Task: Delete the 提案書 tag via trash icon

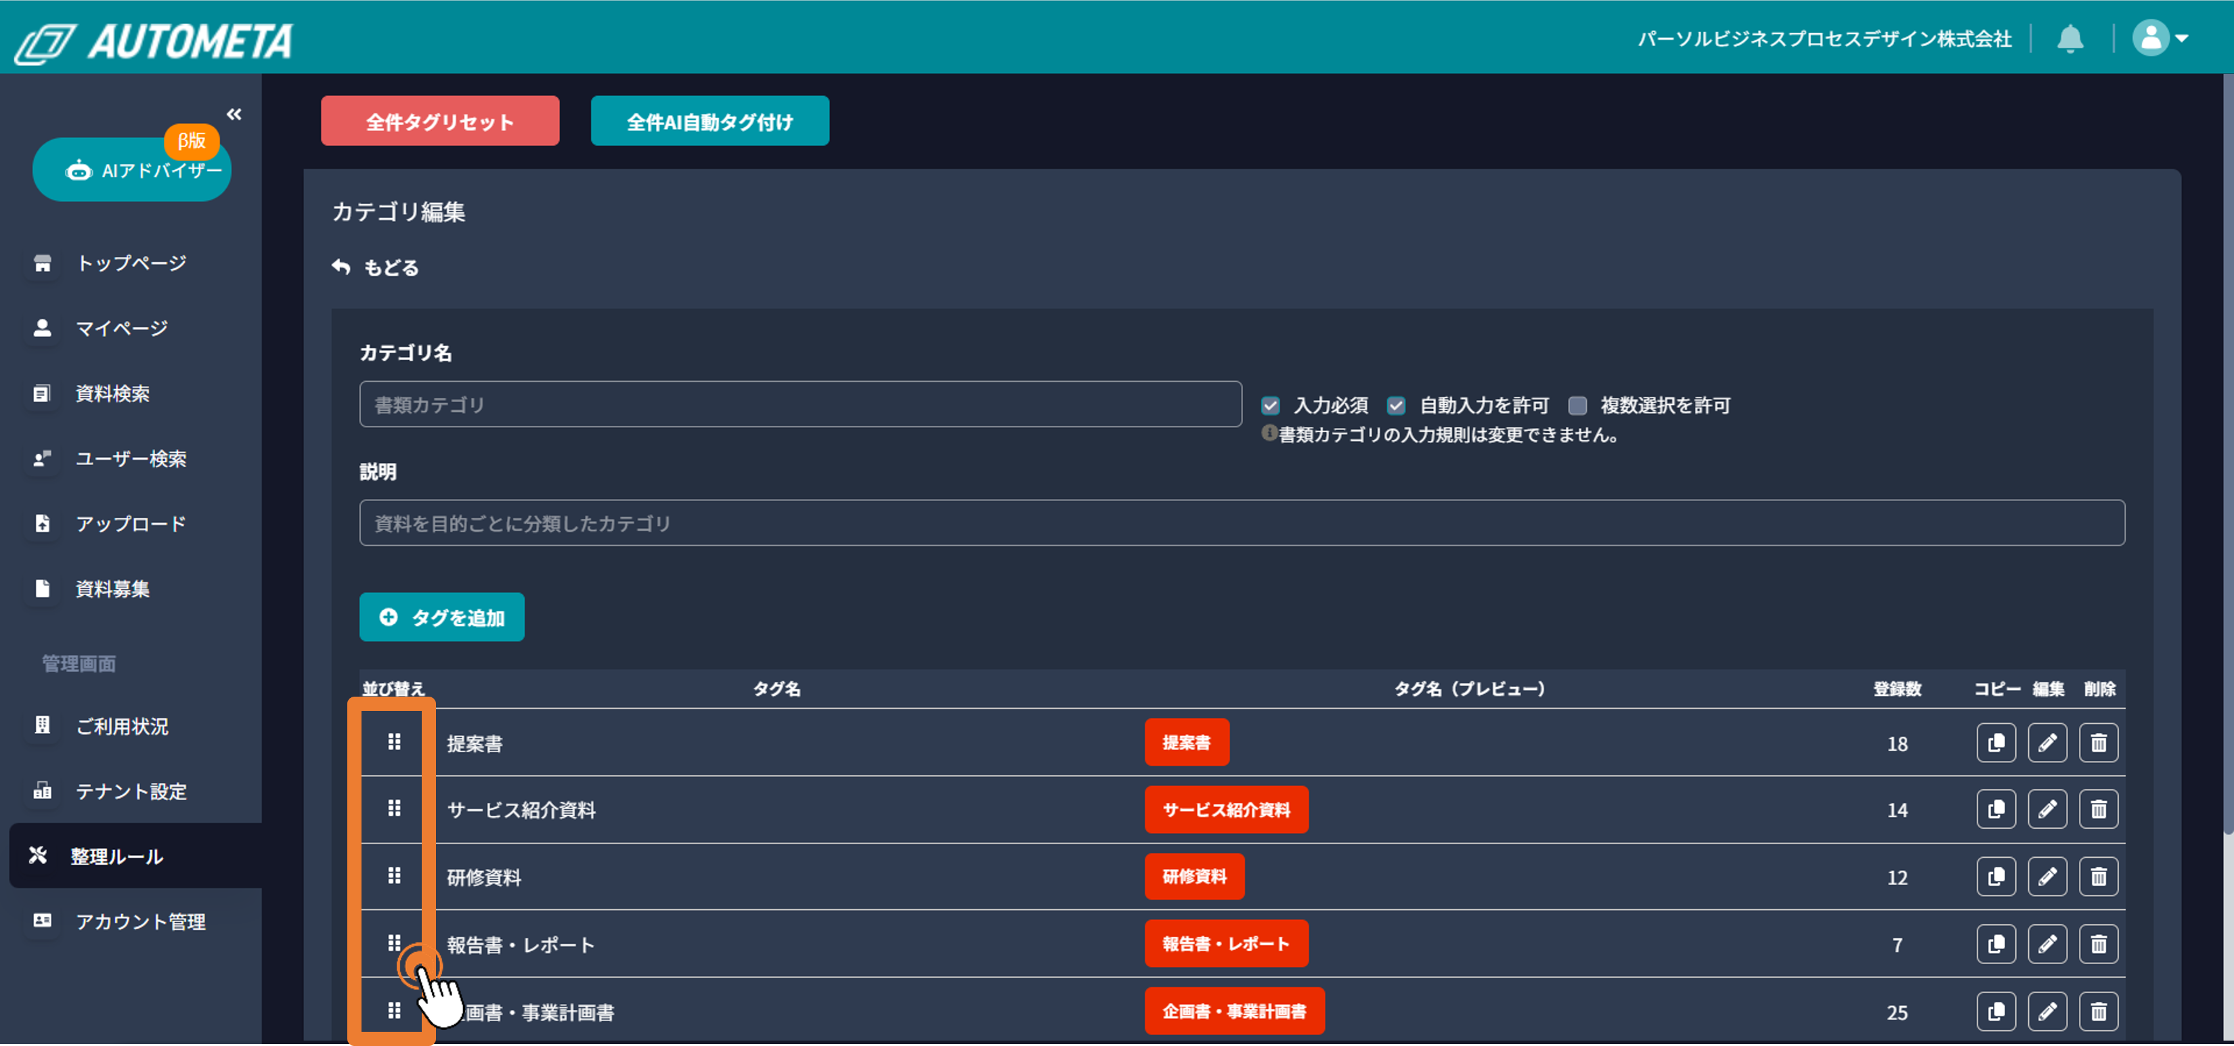Action: (x=2098, y=743)
